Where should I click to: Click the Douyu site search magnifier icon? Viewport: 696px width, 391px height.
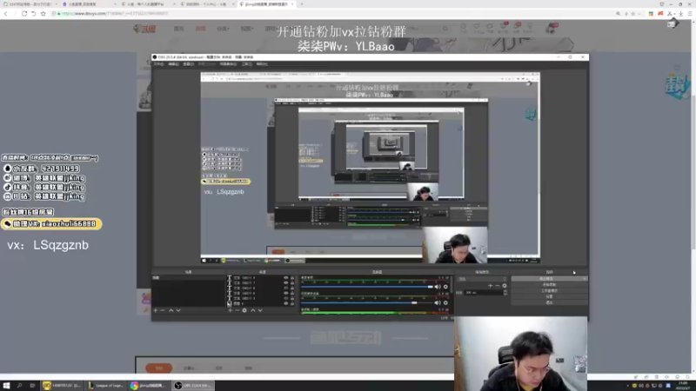445,29
